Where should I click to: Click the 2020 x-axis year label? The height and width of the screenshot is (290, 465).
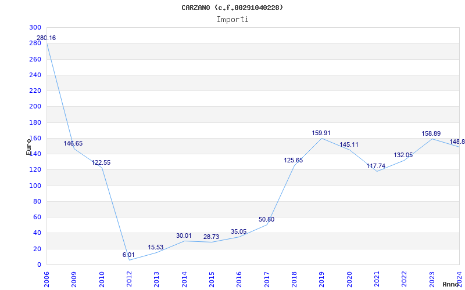pos(349,280)
